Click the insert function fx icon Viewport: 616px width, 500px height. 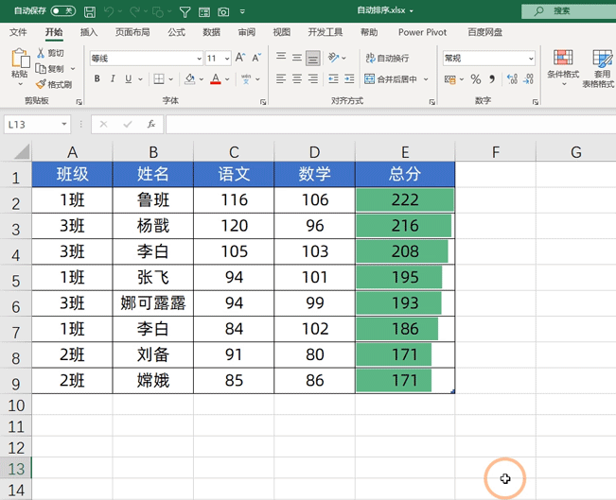150,124
